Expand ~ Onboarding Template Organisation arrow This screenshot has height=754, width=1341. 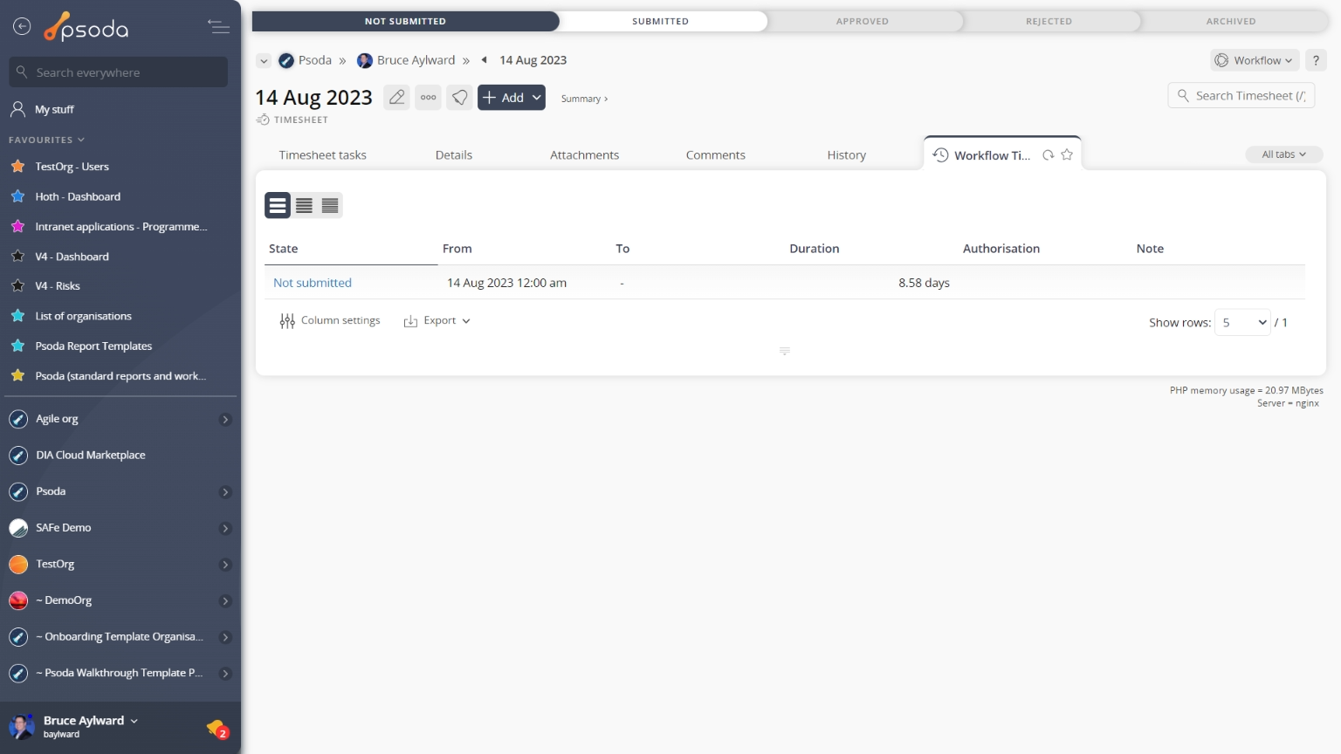pyautogui.click(x=225, y=637)
